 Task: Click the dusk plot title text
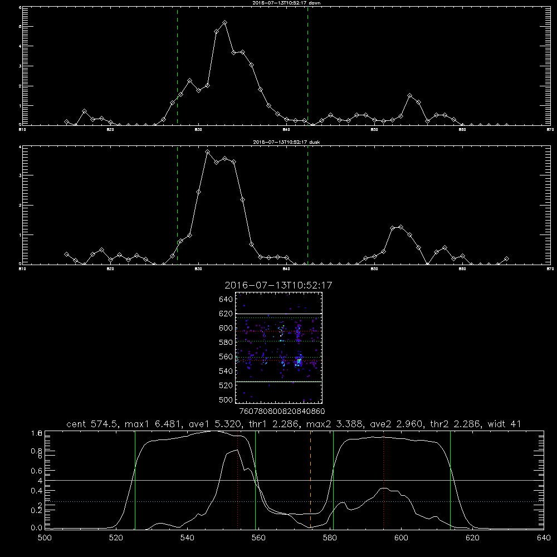point(286,142)
